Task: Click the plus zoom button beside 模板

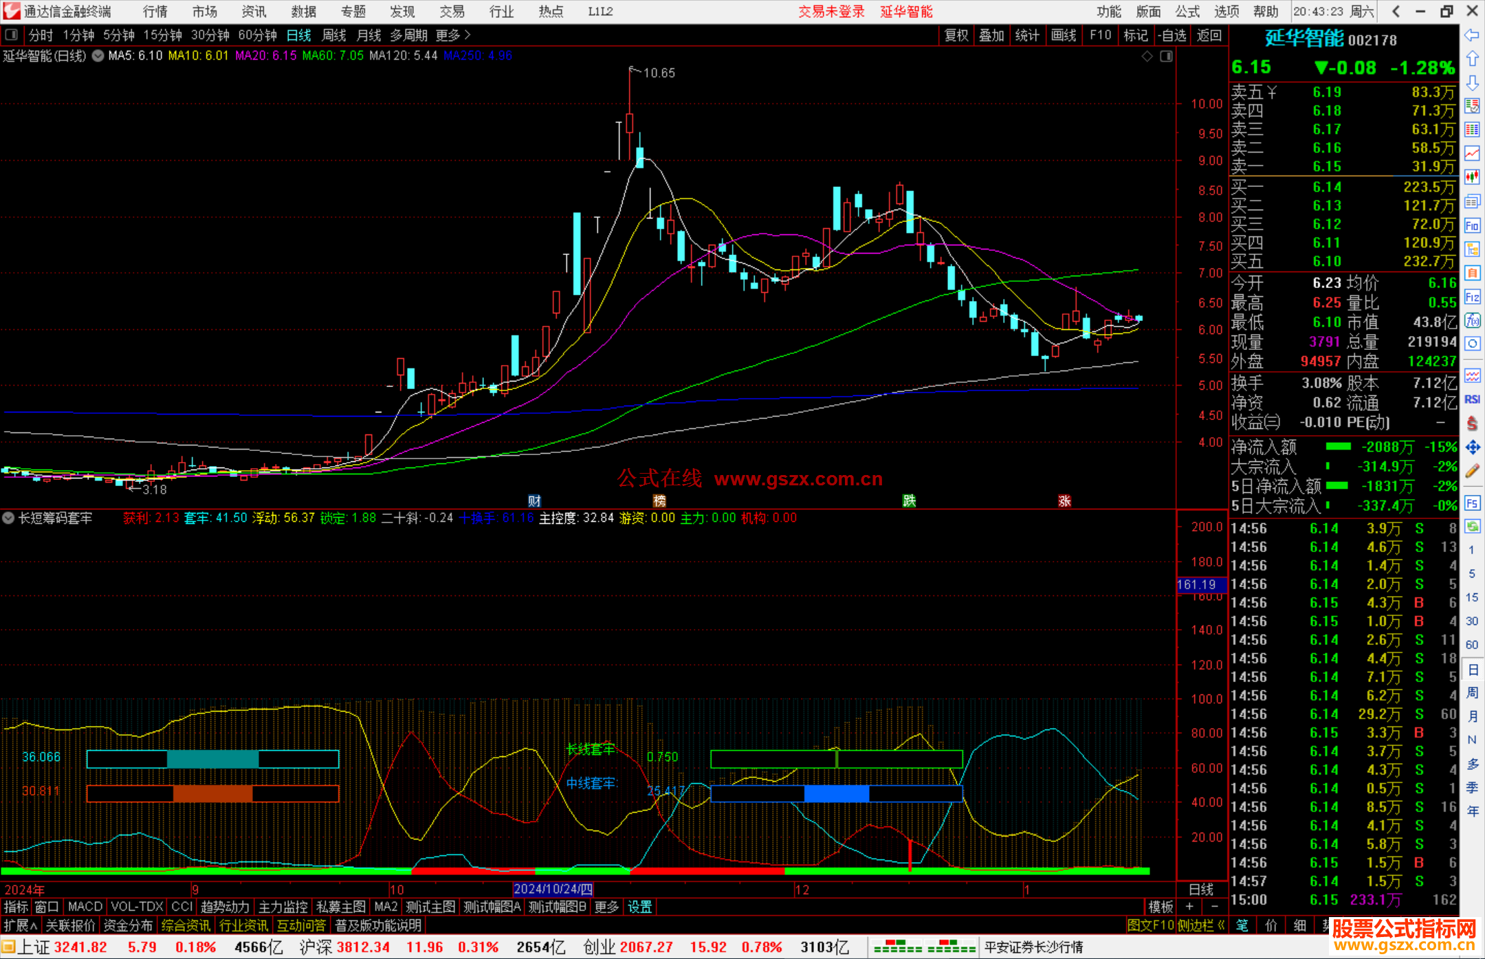Action: (1189, 907)
